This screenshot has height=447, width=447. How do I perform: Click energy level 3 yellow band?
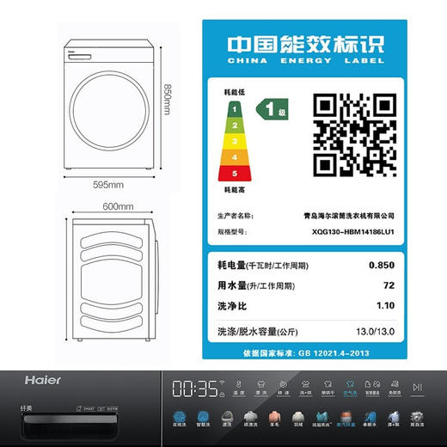click(235, 141)
